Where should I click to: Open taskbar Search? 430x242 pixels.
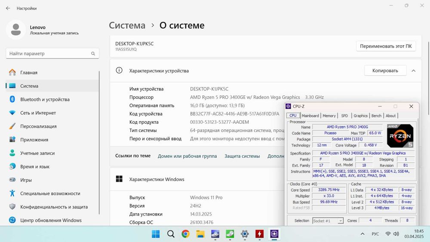coord(171,234)
